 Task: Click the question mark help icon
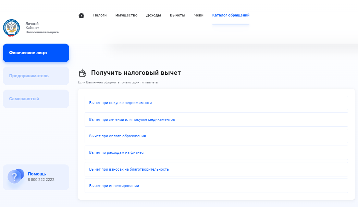(x=15, y=177)
